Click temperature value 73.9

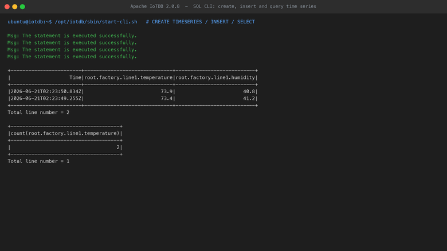pos(167,91)
